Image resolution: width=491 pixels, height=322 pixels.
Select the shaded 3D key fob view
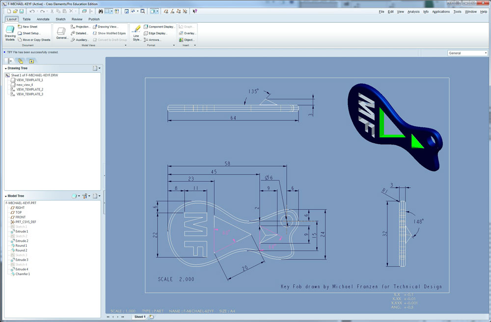(395, 127)
